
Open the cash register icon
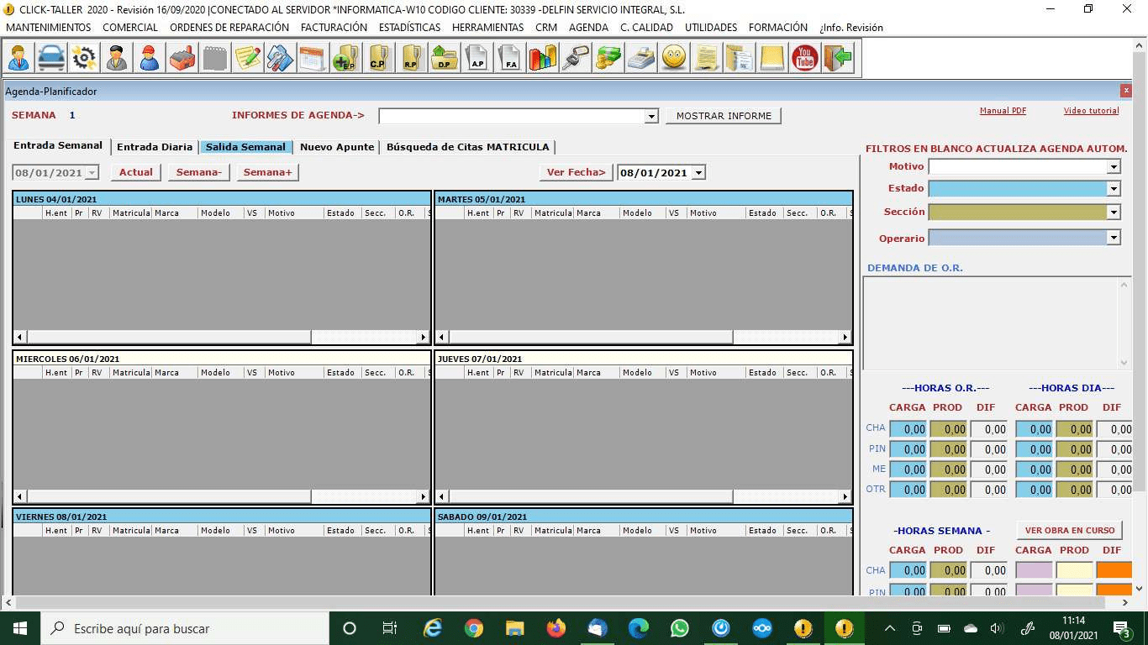click(x=640, y=58)
